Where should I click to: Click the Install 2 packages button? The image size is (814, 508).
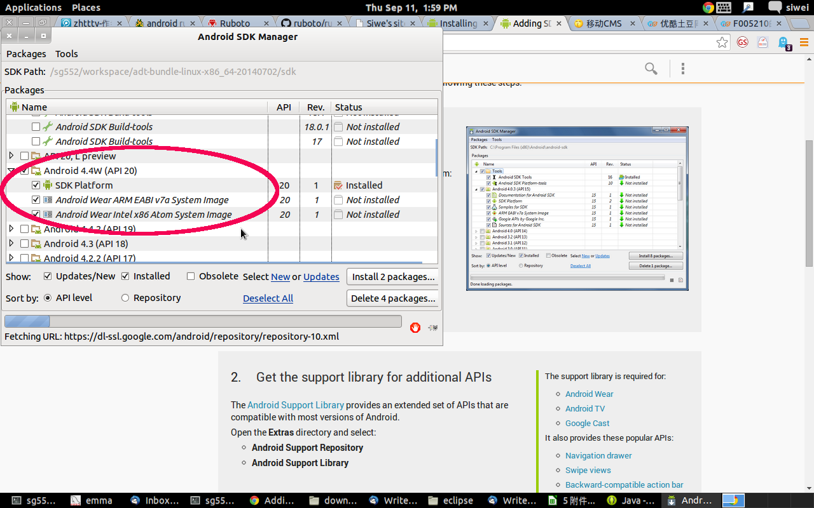pyautogui.click(x=393, y=277)
